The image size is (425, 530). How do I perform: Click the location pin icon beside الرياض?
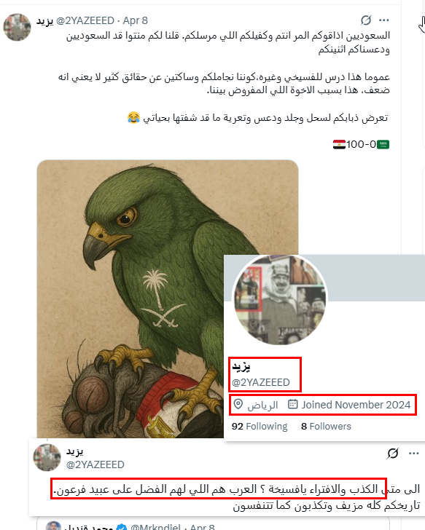(x=238, y=404)
